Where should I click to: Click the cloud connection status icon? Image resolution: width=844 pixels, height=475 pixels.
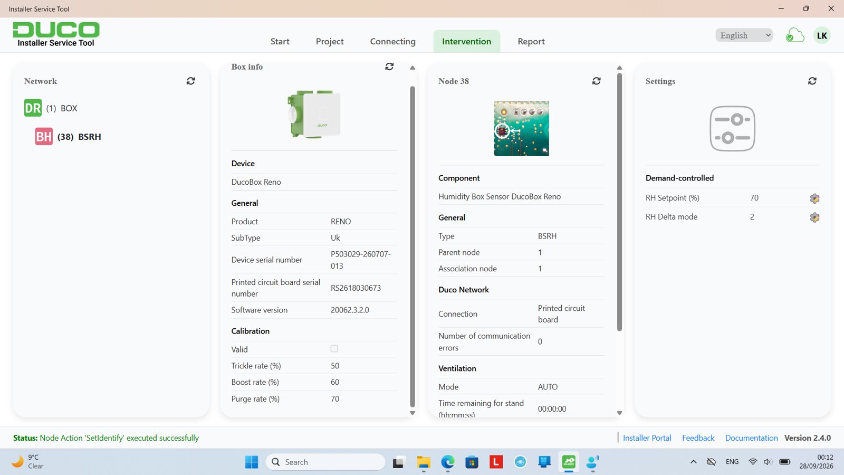tap(795, 36)
